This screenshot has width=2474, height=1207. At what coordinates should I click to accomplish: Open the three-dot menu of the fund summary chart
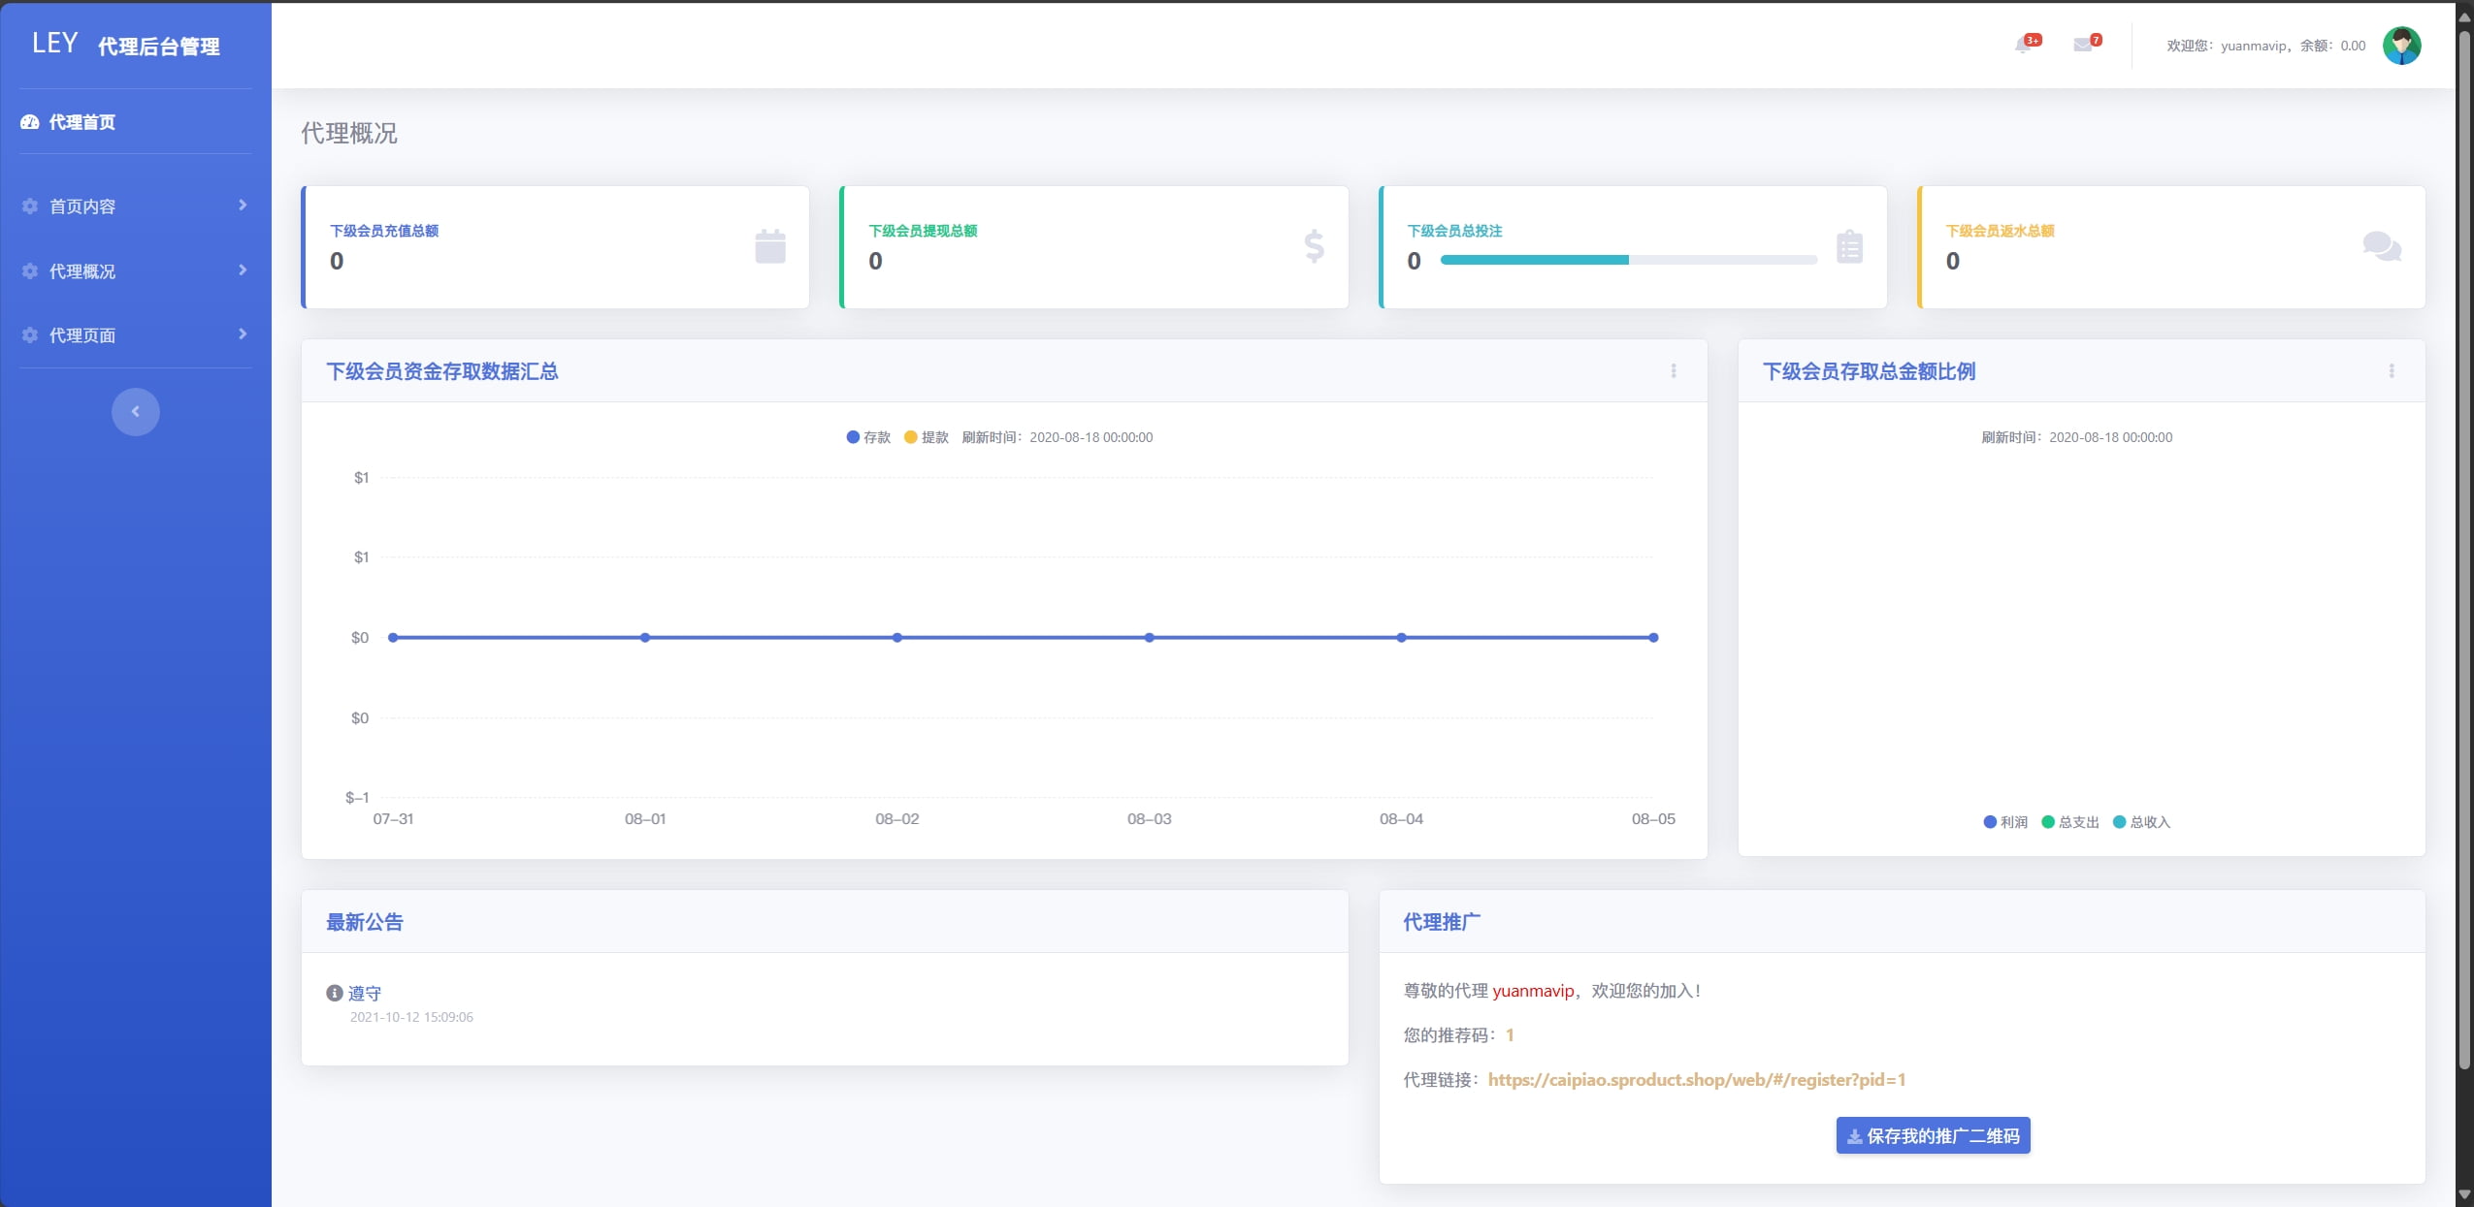pos(1674,370)
